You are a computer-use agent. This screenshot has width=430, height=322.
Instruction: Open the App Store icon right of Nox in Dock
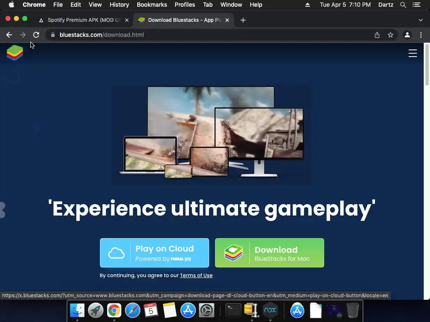[x=297, y=310]
